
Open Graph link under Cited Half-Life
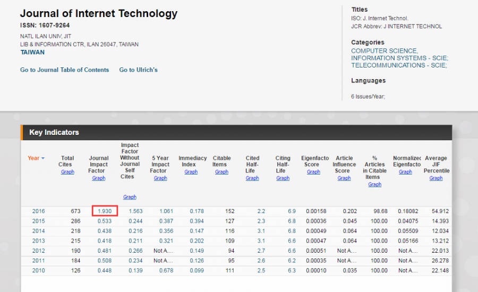pyautogui.click(x=252, y=178)
